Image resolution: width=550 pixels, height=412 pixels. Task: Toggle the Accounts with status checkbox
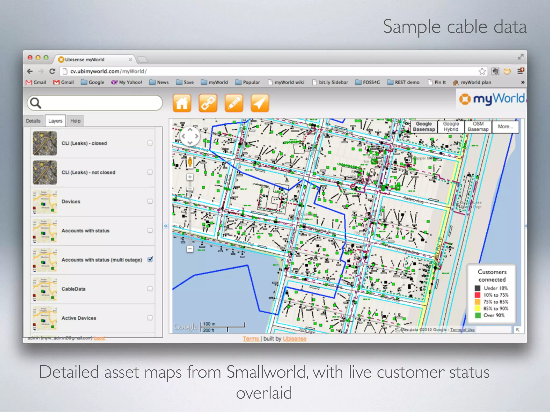[x=150, y=230]
